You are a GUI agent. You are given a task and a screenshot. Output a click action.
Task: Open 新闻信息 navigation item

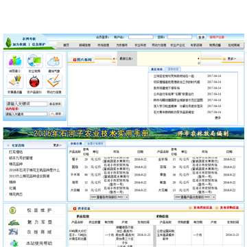point(85,45)
